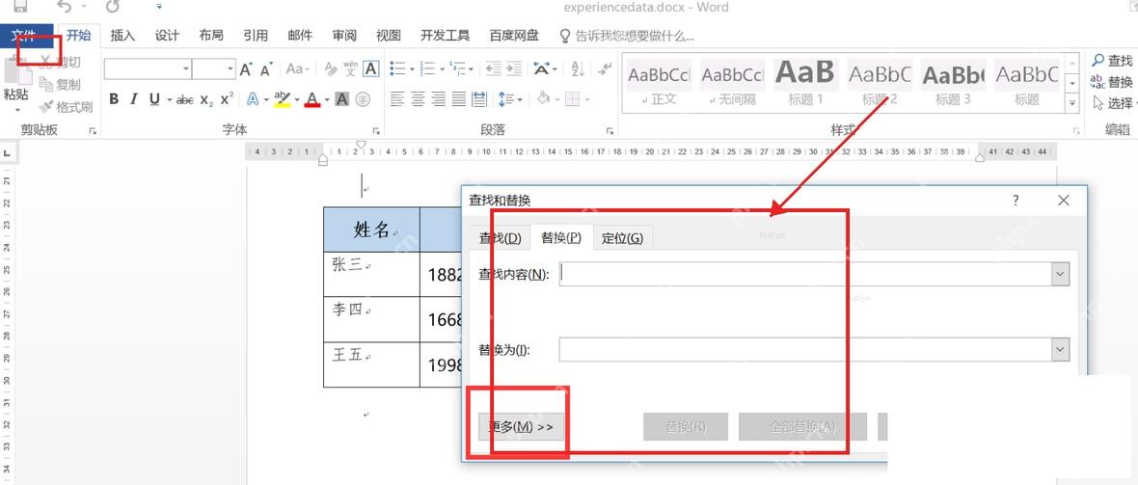The image size is (1138, 485).
Task: Apply the yellow text highlight color
Action: click(x=283, y=99)
